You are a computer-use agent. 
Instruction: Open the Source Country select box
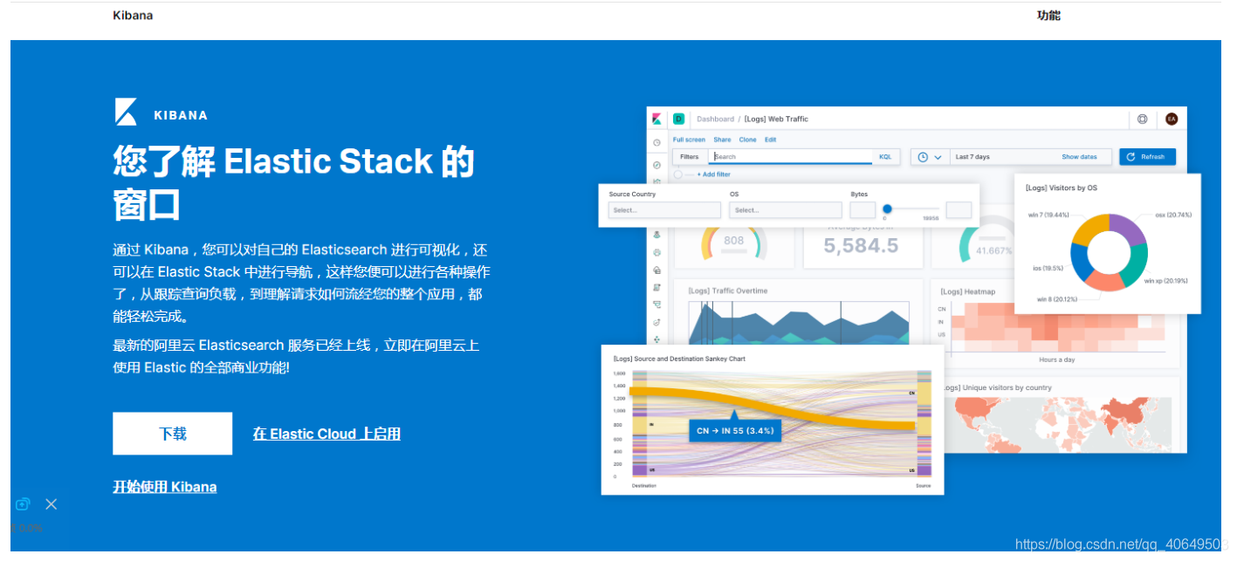pyautogui.click(x=664, y=210)
